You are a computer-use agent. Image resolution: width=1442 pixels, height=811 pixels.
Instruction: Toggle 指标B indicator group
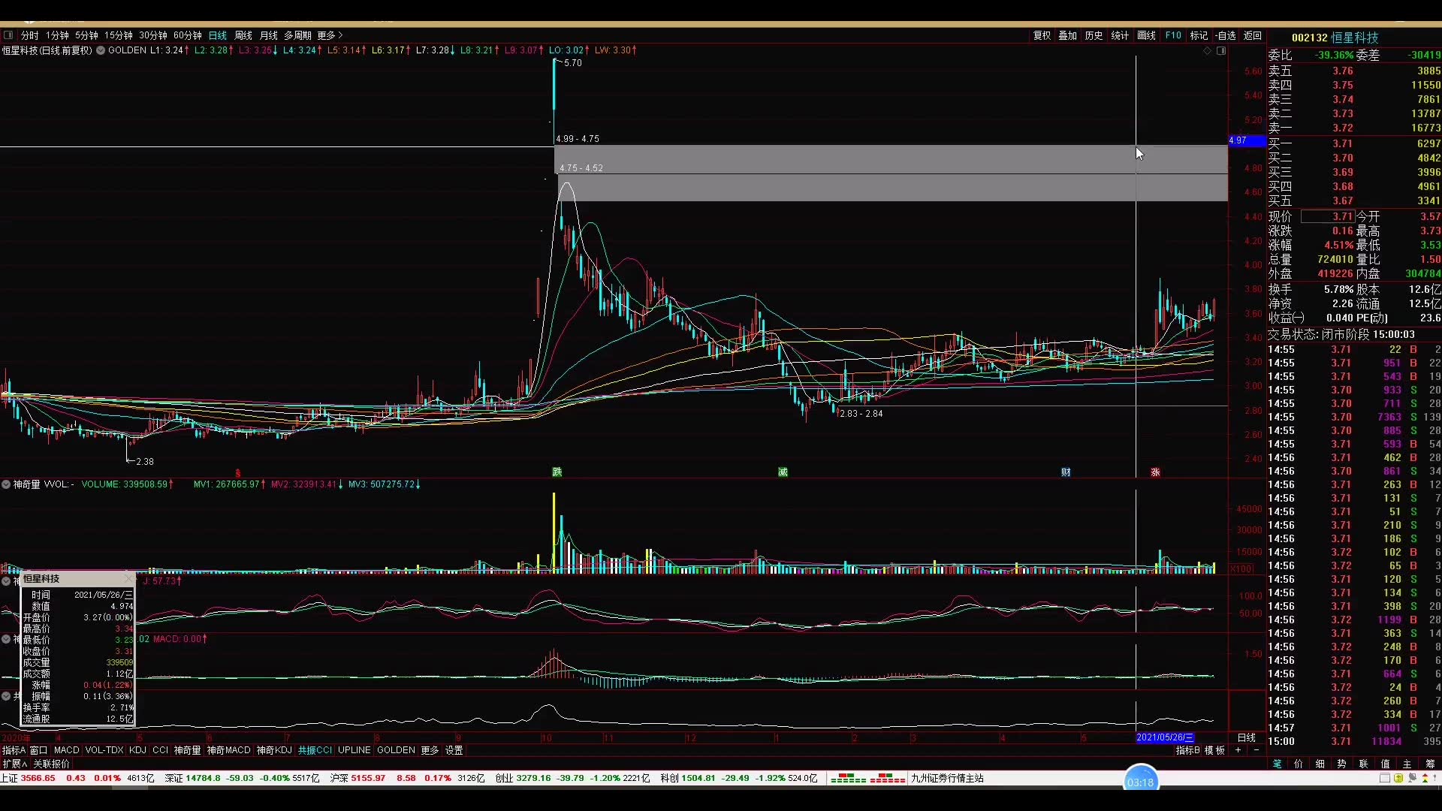[1188, 750]
